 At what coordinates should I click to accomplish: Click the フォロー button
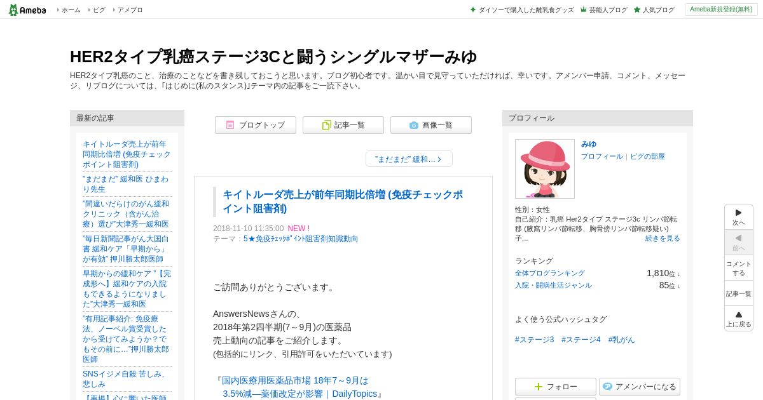coord(556,387)
